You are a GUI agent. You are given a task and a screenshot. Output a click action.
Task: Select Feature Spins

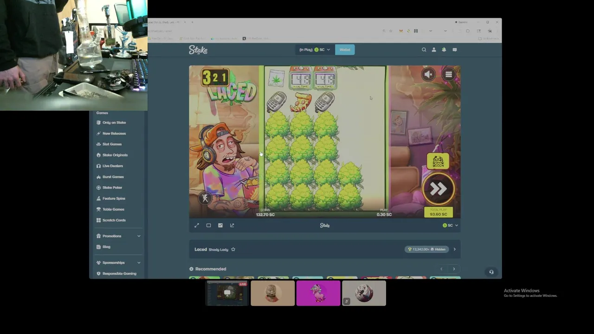114,199
